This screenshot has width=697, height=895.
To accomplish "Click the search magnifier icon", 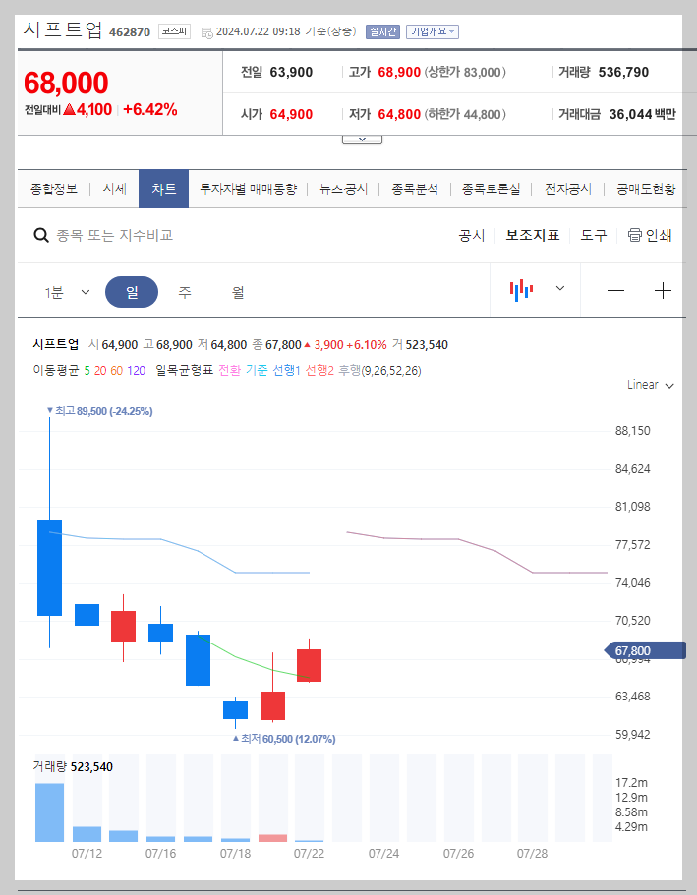I will coord(41,235).
